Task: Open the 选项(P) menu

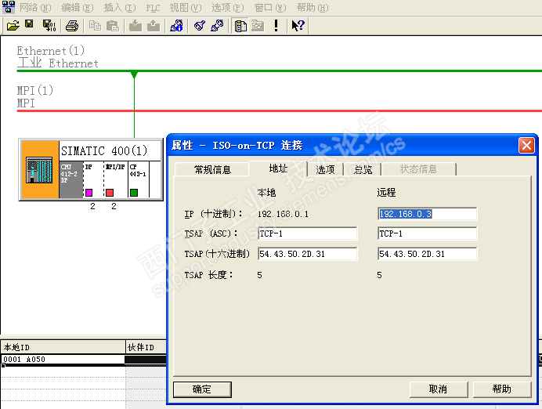Action: (x=228, y=7)
